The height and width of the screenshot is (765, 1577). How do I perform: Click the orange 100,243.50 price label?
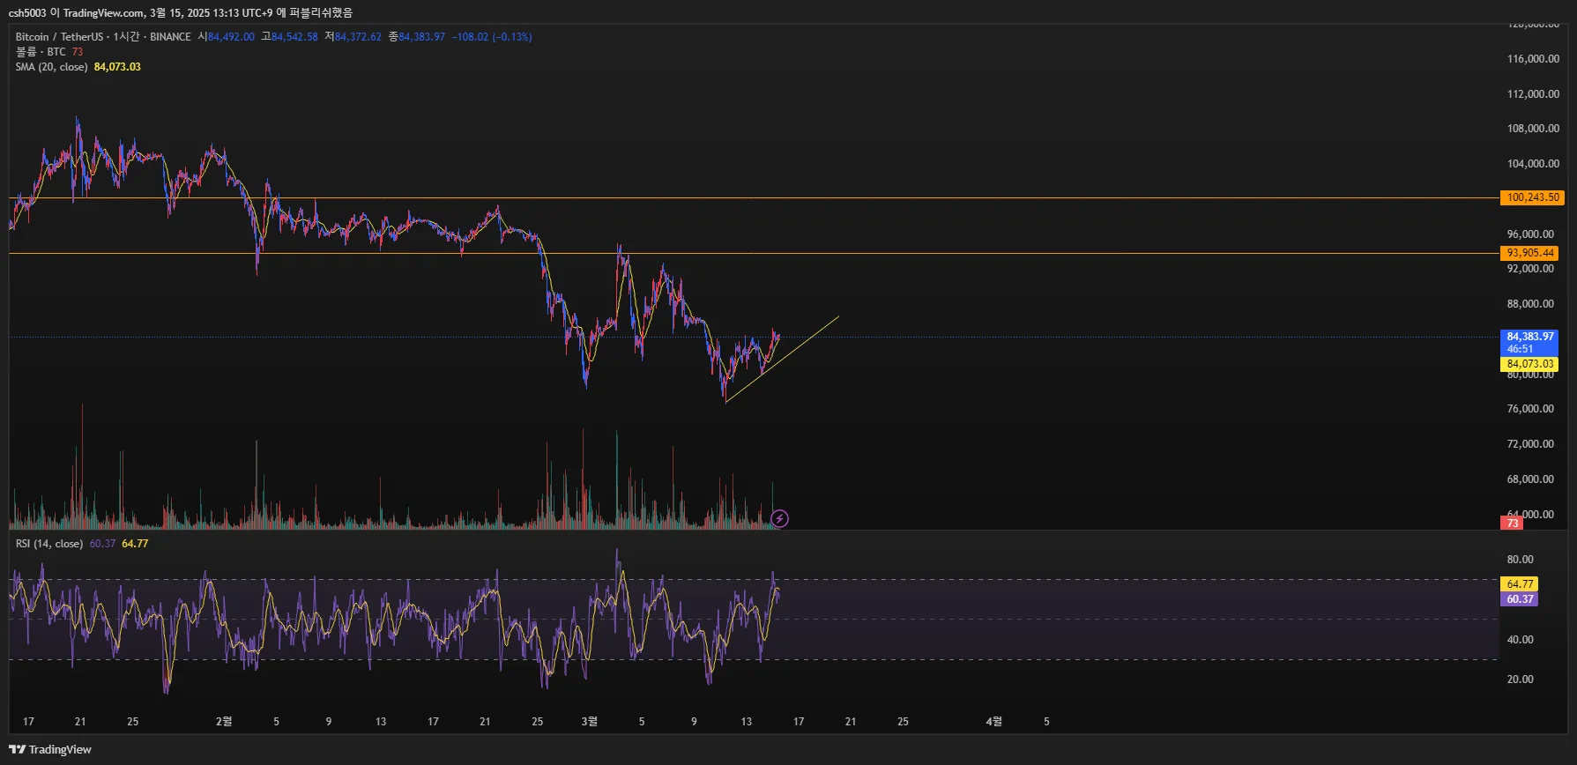[1532, 197]
